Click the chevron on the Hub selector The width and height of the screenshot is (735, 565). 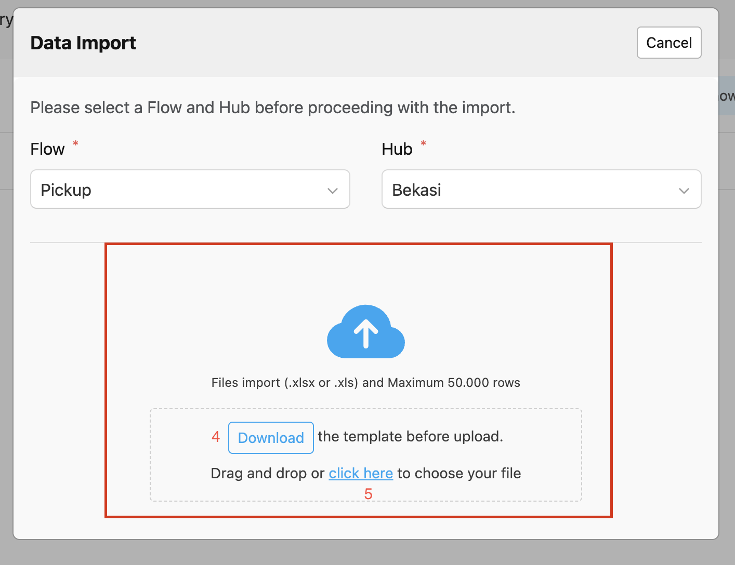pyautogui.click(x=684, y=191)
